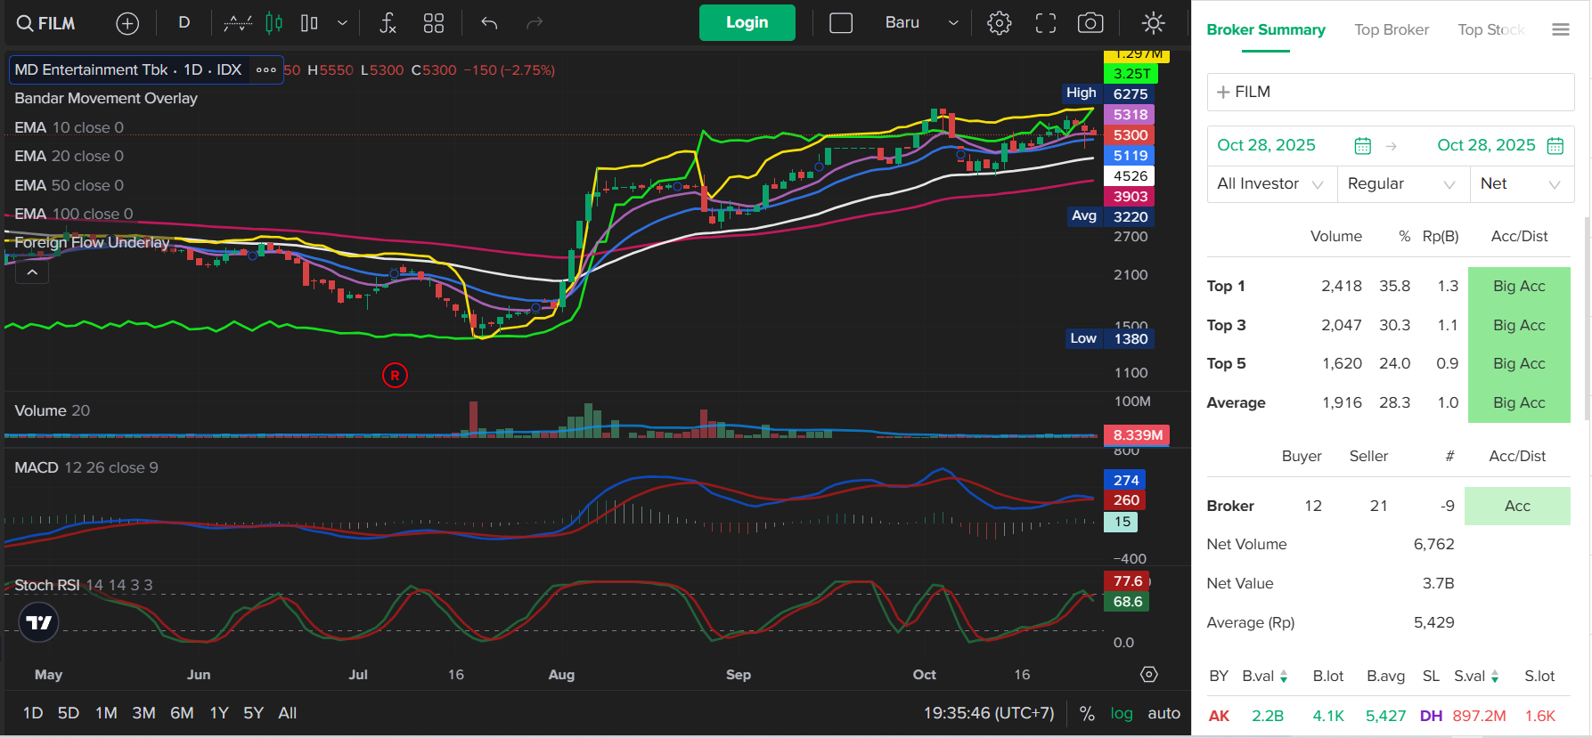Open the All Investor dropdown
The height and width of the screenshot is (738, 1592).
tap(1270, 184)
